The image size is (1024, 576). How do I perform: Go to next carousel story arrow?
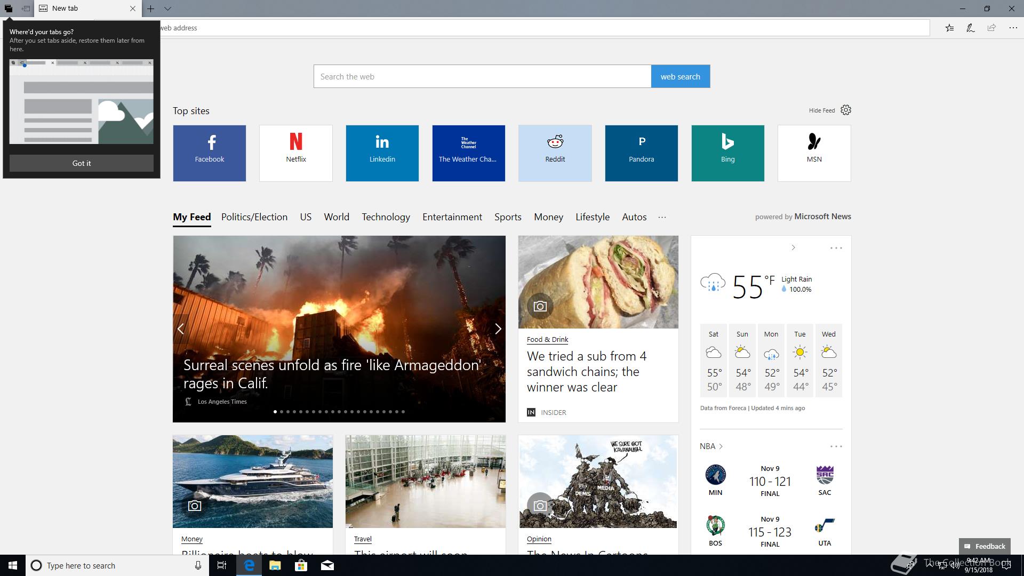[498, 329]
